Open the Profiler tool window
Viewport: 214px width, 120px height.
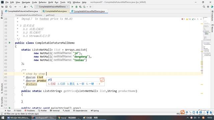coord(42,111)
